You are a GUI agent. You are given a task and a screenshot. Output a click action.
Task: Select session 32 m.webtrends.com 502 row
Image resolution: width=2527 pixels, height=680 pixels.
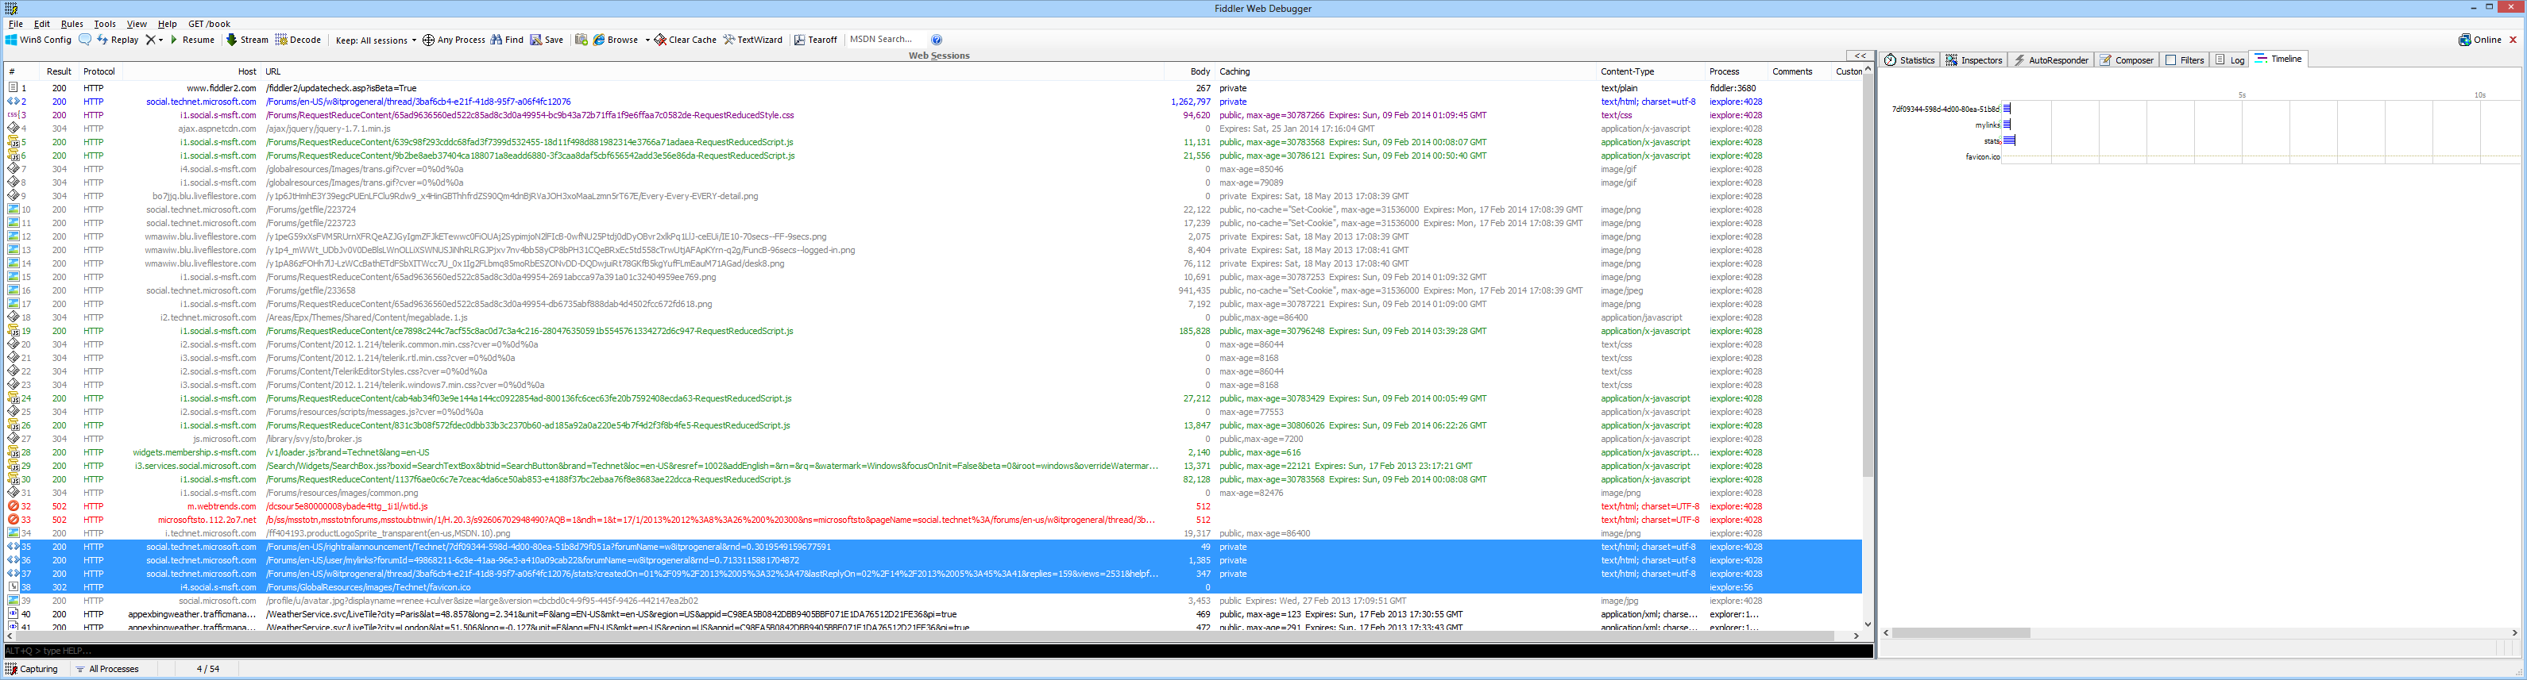click(x=932, y=506)
